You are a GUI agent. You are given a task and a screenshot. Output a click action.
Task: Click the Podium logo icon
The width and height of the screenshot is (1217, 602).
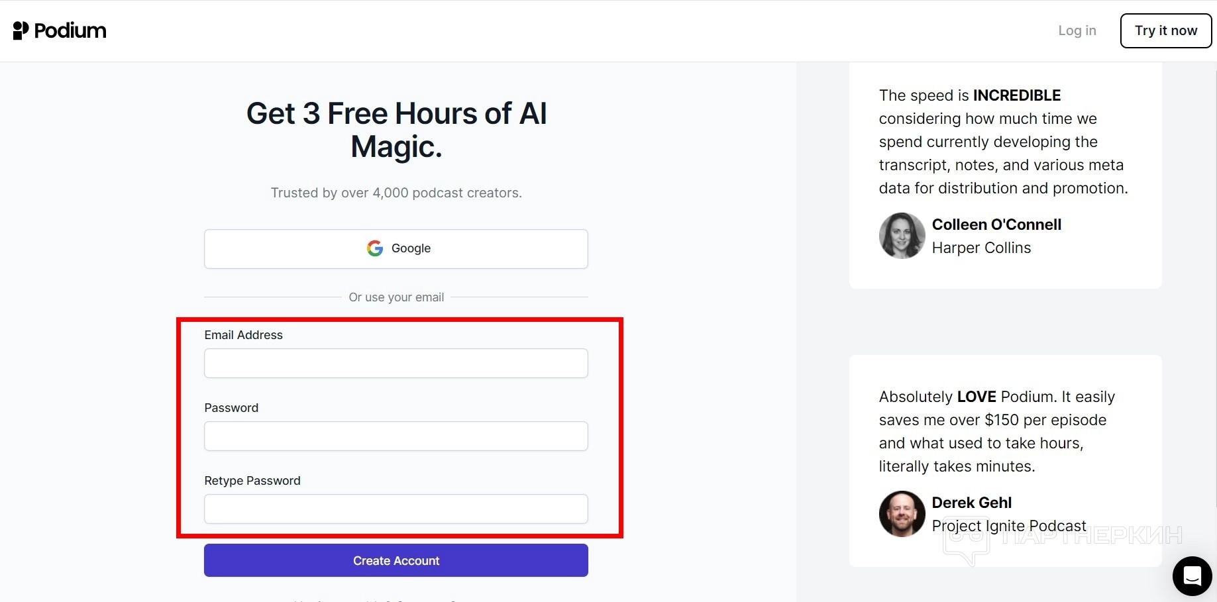(21, 30)
